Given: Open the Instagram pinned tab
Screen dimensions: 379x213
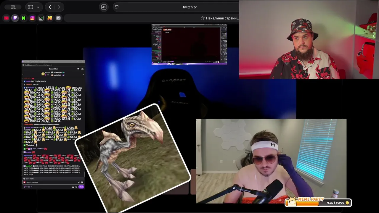Looking at the screenshot, I should 32,18.
